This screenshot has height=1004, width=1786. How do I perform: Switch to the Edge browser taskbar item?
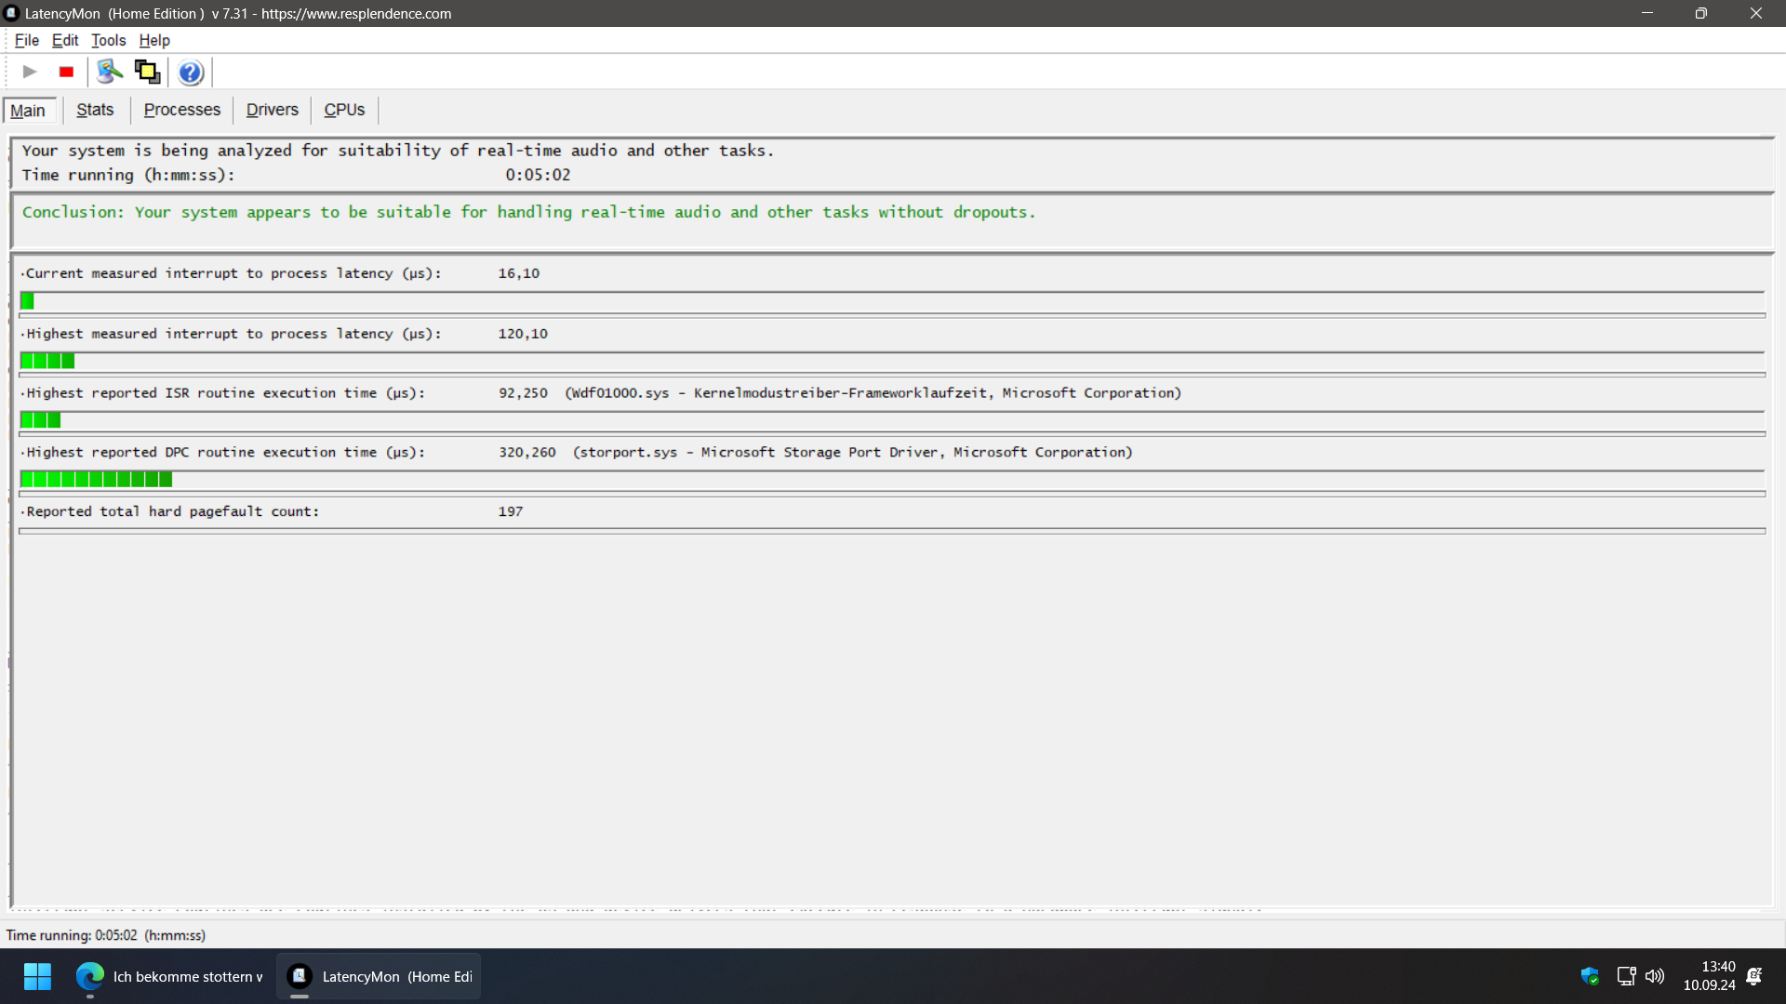coord(170,976)
